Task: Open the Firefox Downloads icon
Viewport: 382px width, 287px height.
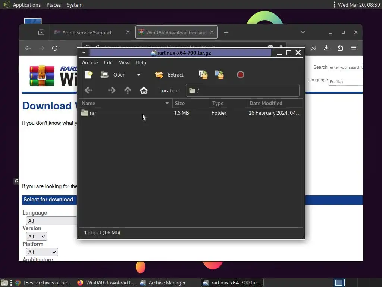Action: point(327,48)
